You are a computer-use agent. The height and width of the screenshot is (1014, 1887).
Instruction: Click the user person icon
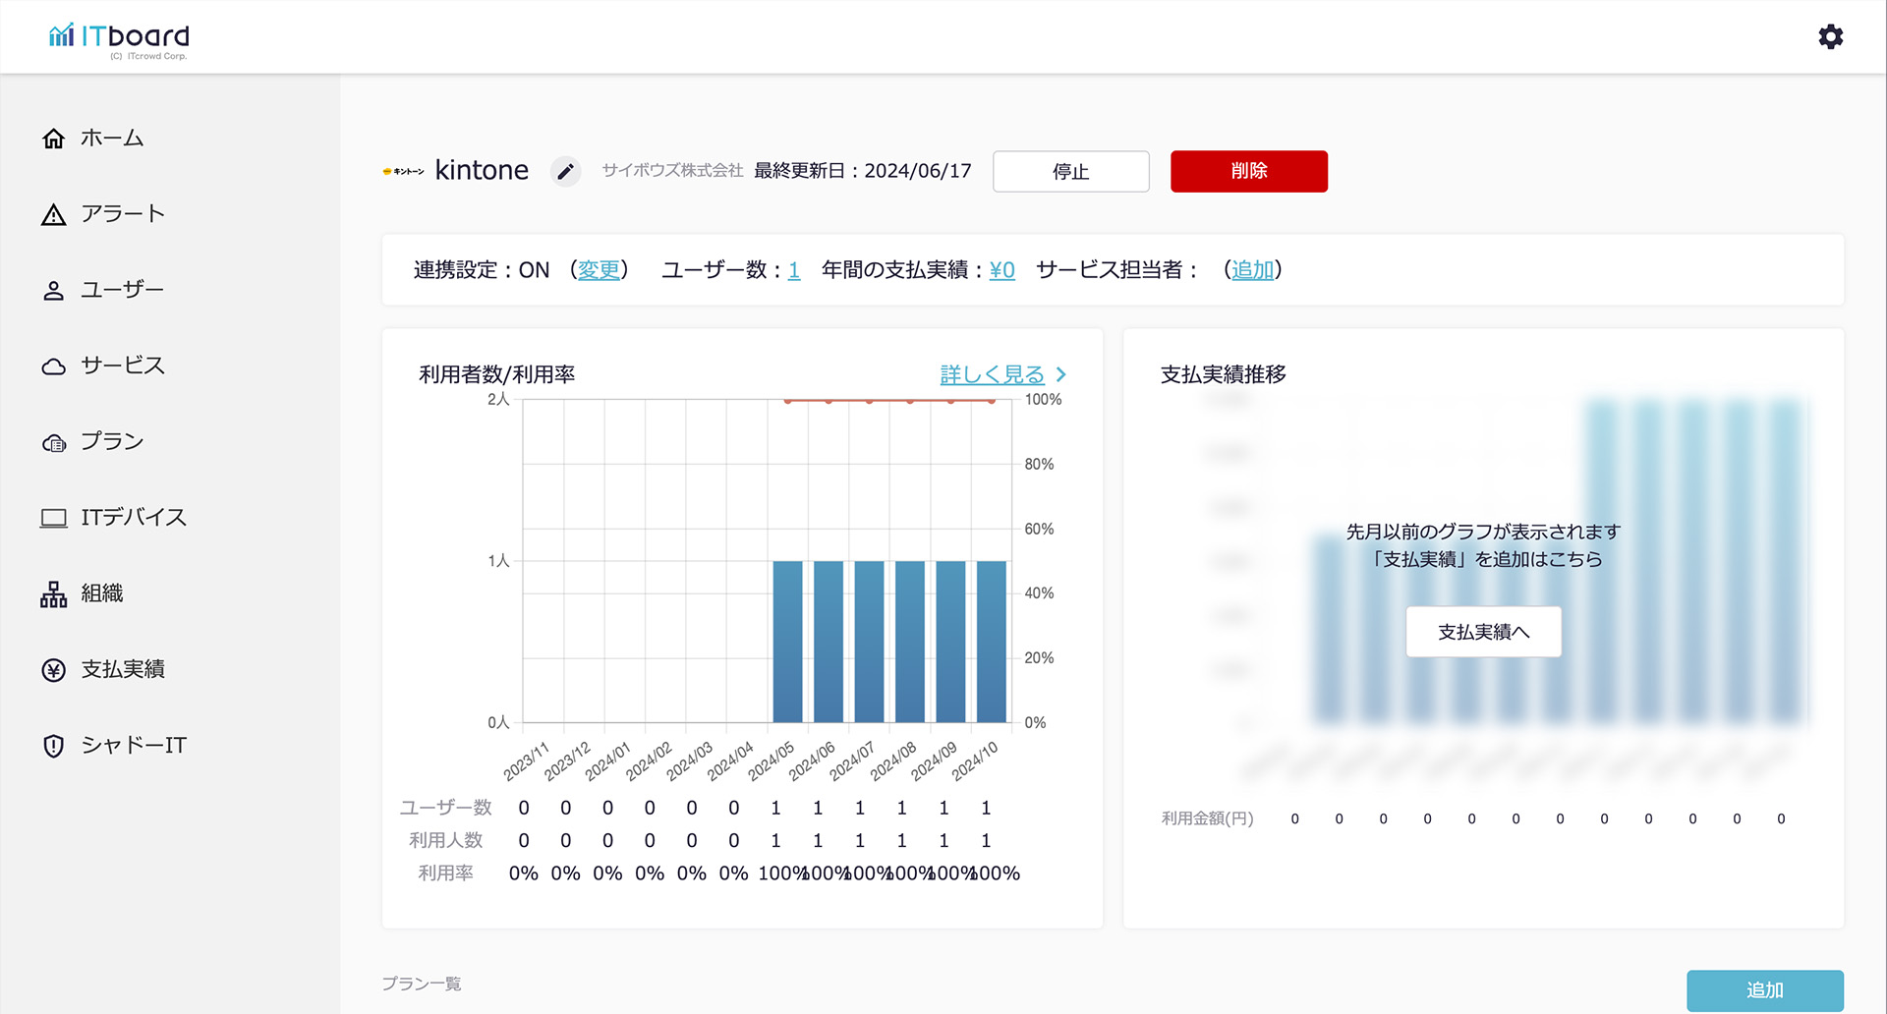point(54,291)
